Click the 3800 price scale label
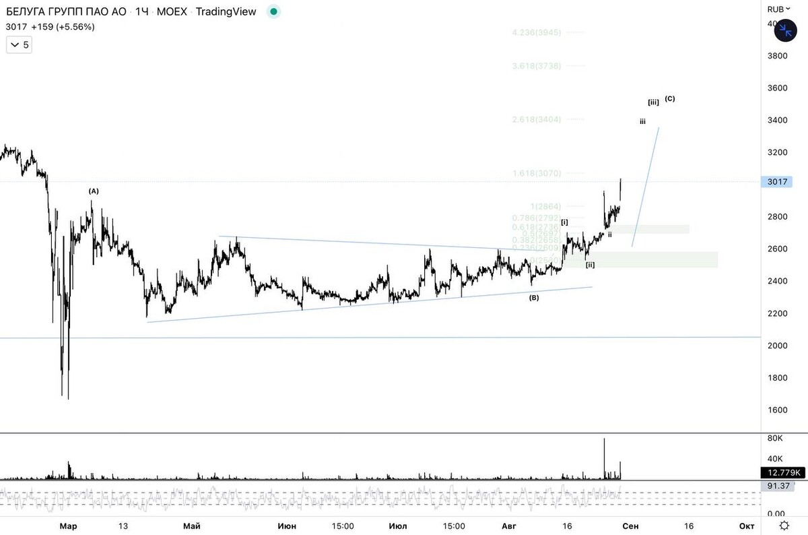The height and width of the screenshot is (535, 808). click(x=778, y=56)
